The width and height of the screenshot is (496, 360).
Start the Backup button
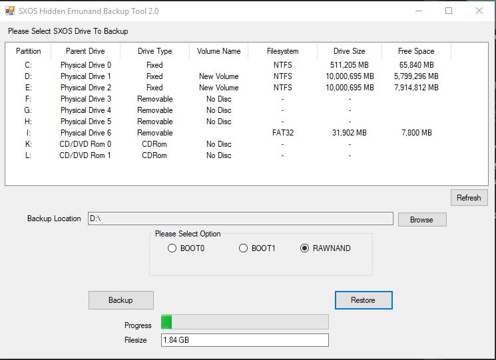[121, 300]
